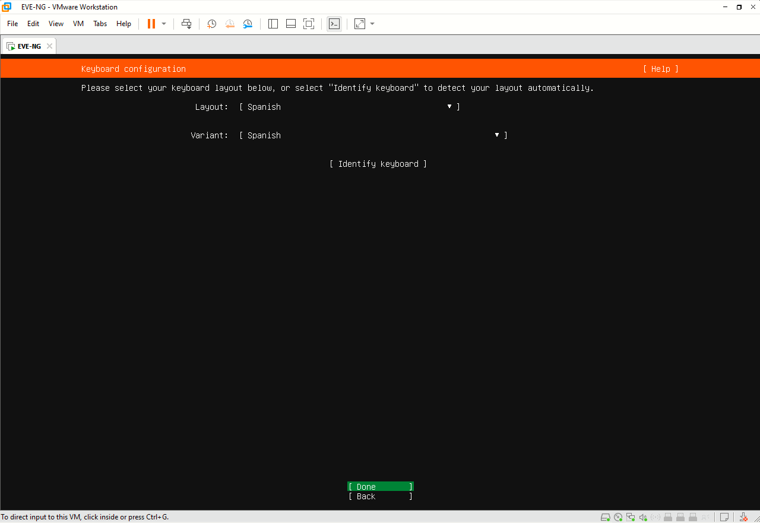The width and height of the screenshot is (760, 523).
Task: Click the Send Ctrl+Alt+Del toolbar icon
Action: tap(186, 24)
